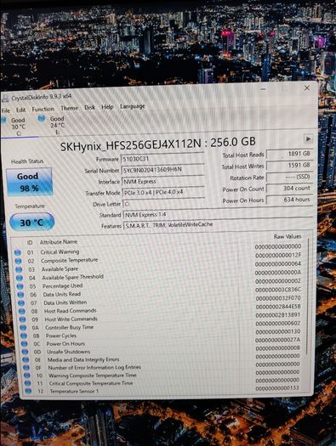Click the status circle for Warning Composite Temperature Time
This screenshot has width=336, height=446.
(26, 375)
